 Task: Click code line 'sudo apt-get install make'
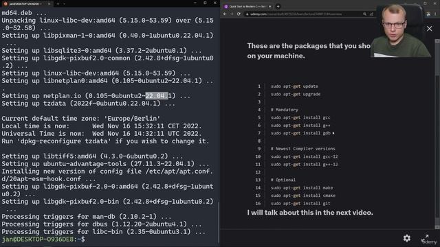[302, 187]
